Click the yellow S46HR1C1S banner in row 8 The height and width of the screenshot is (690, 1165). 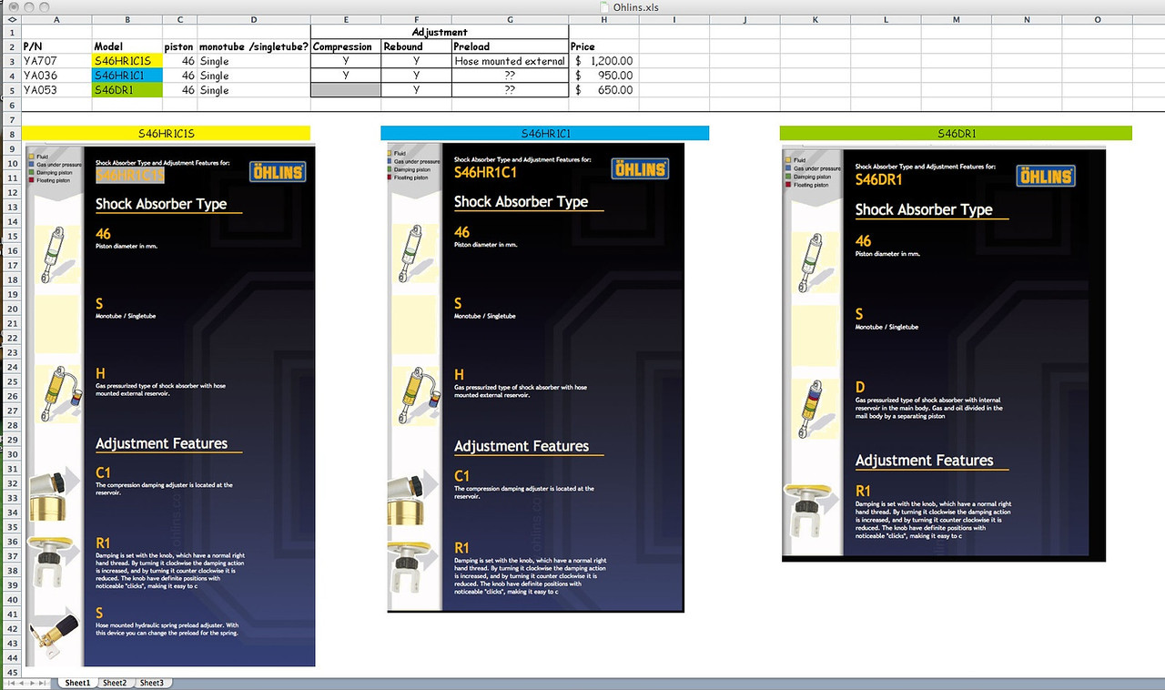click(x=166, y=133)
